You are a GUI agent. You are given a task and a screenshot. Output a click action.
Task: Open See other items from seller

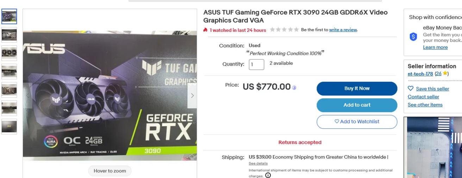(x=425, y=105)
